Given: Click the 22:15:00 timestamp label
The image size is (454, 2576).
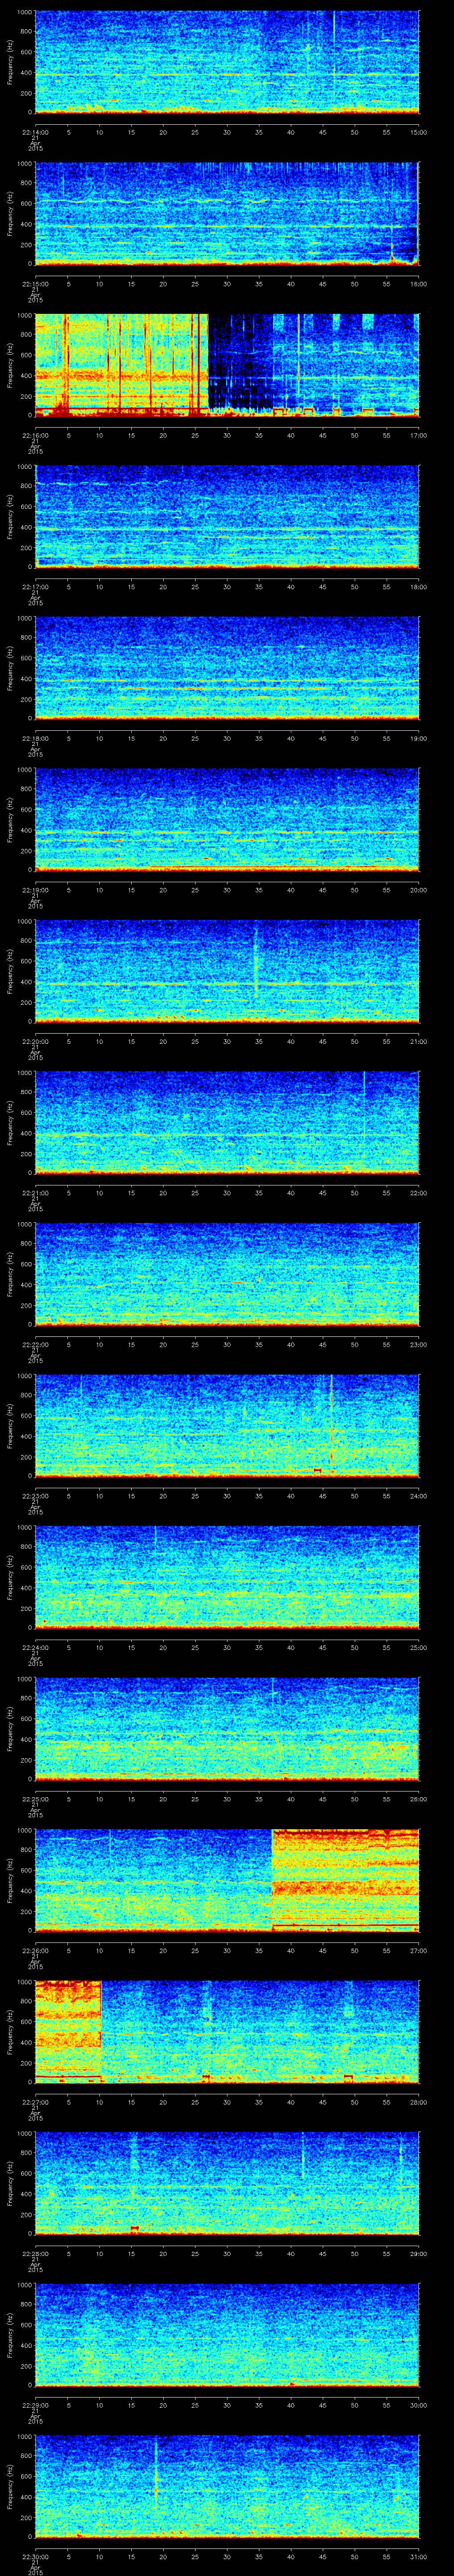Looking at the screenshot, I should [x=35, y=284].
